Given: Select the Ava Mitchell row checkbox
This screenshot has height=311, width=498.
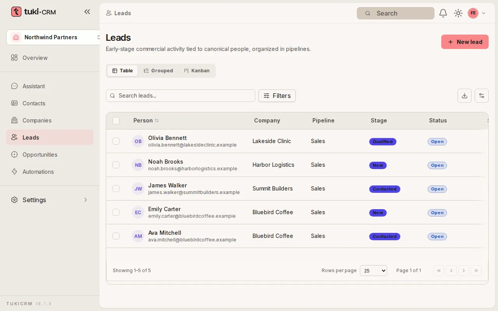Looking at the screenshot, I should click(116, 236).
